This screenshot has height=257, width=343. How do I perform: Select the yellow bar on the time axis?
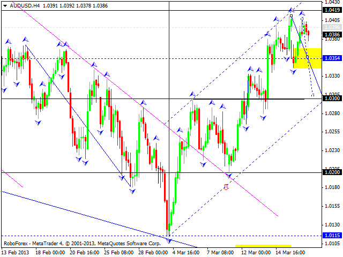point(263,246)
